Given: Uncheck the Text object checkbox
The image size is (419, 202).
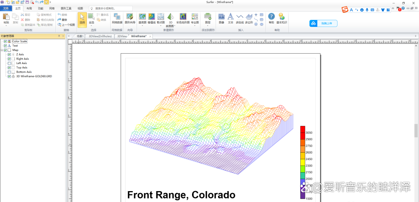Looking at the screenshot, I should point(5,46).
